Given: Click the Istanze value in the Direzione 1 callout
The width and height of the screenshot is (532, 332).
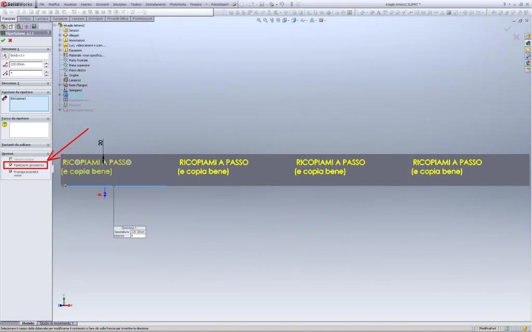Looking at the screenshot, I should point(138,236).
